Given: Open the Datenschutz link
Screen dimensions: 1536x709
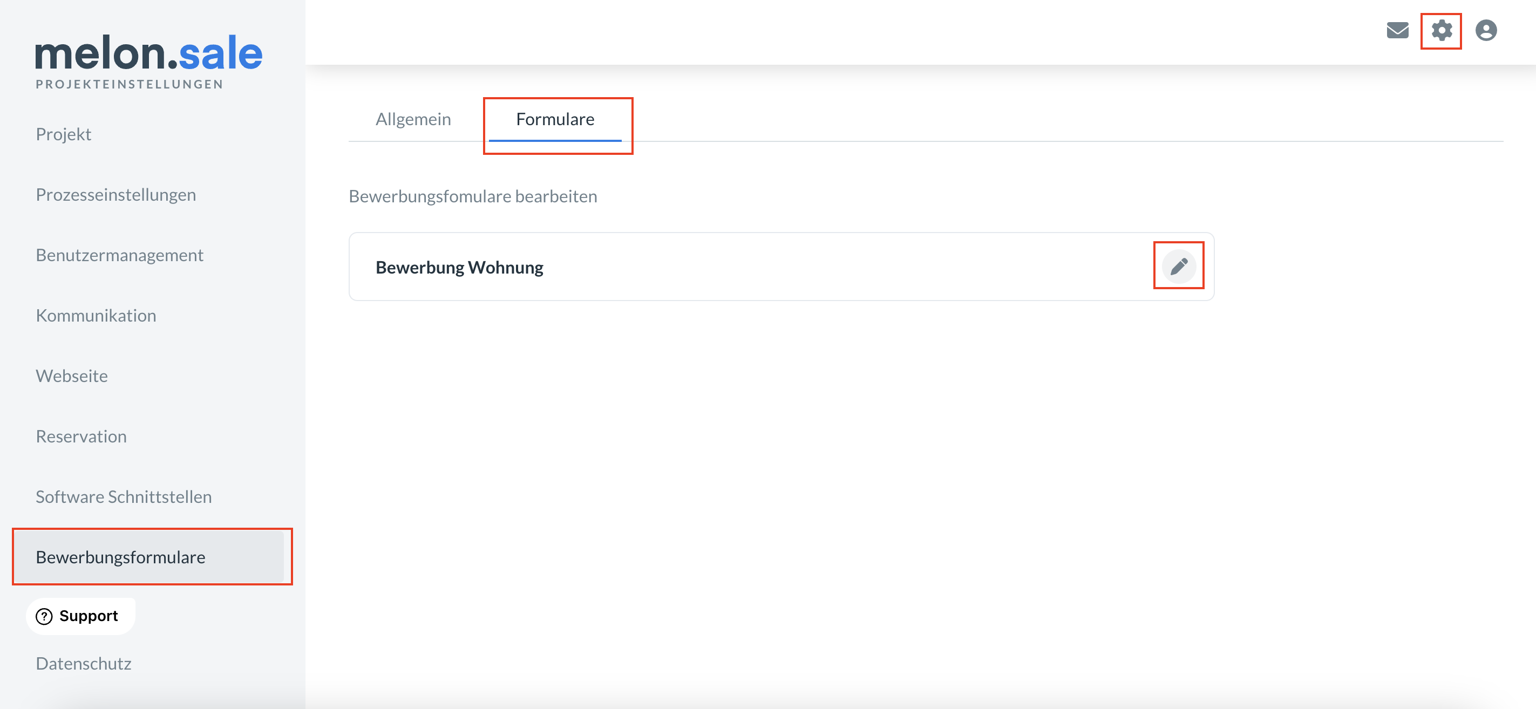Looking at the screenshot, I should (84, 663).
